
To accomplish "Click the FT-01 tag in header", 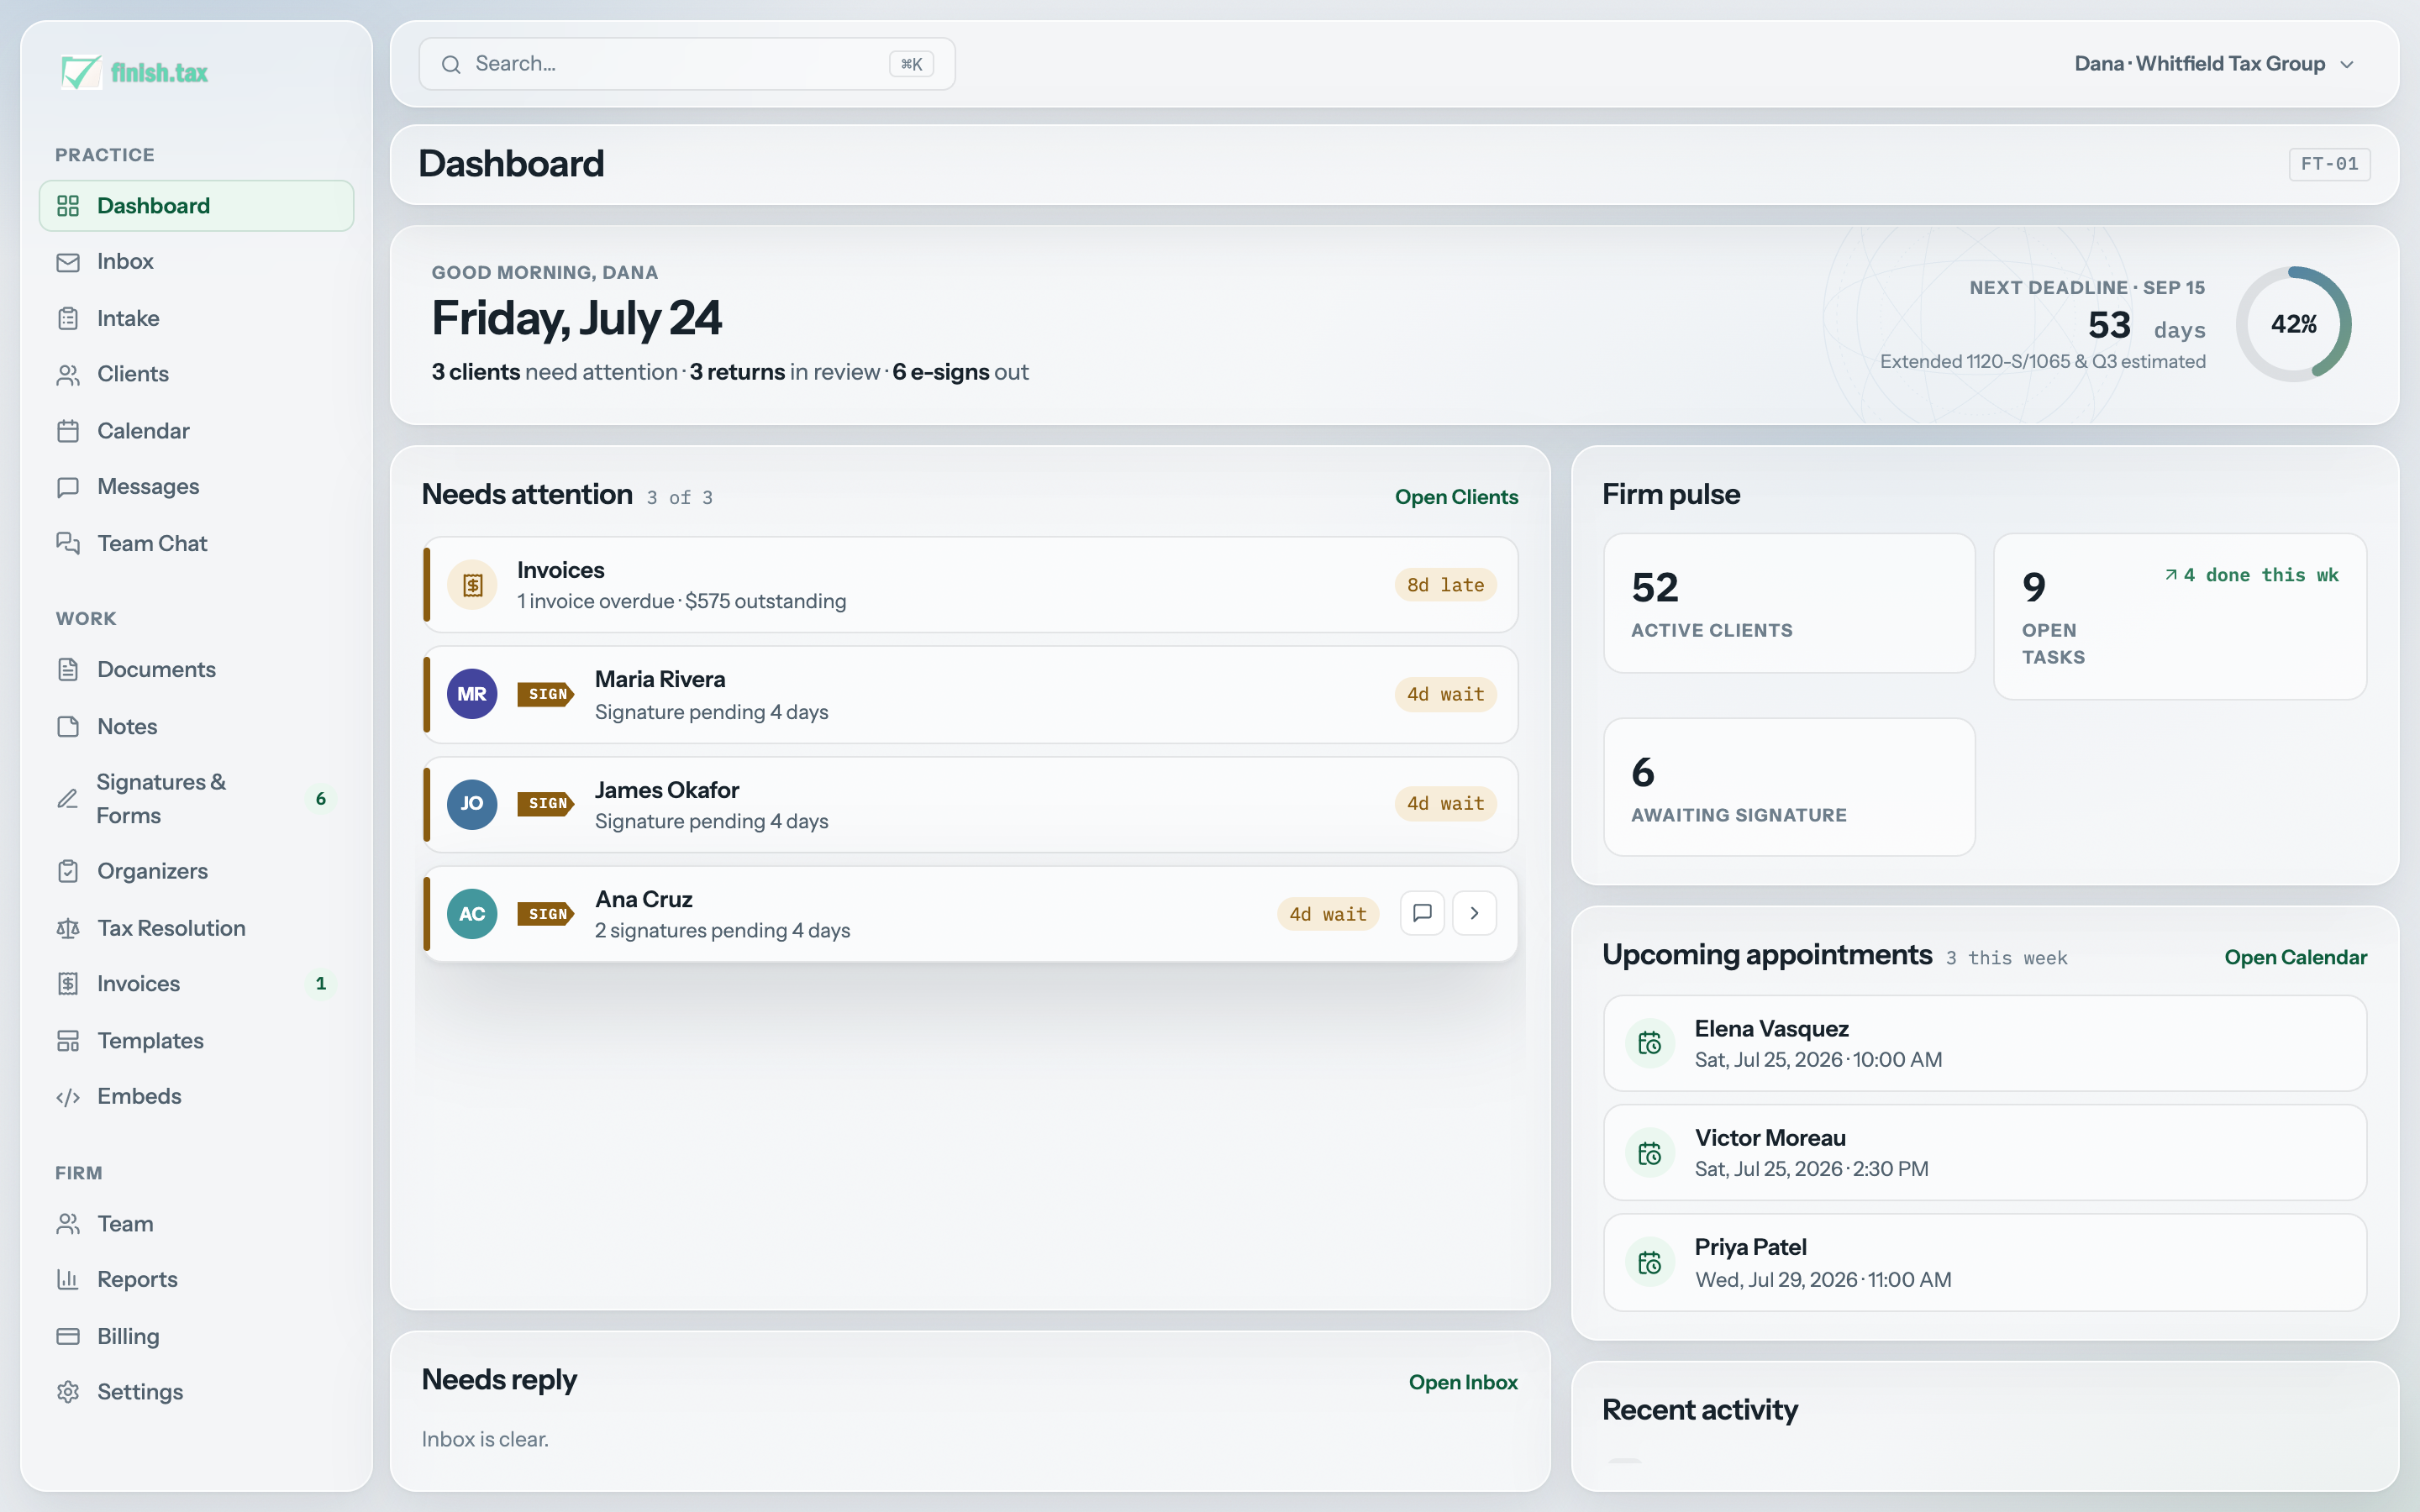I will click(x=2329, y=164).
